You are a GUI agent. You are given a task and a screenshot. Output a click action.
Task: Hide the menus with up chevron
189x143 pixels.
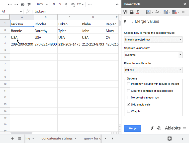coord(117,4)
